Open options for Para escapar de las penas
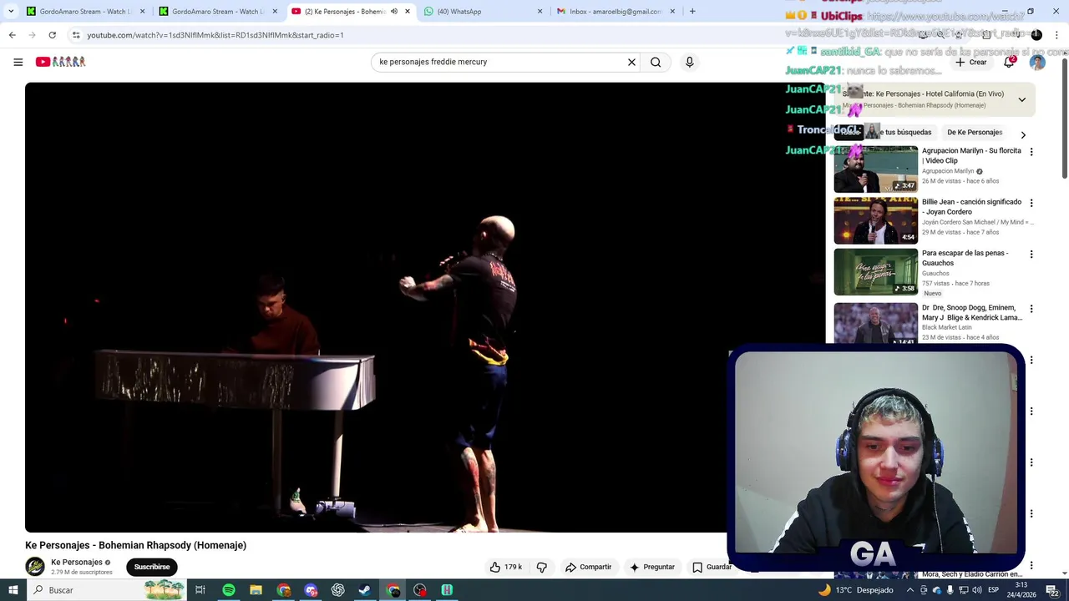This screenshot has width=1069, height=601. tap(1031, 254)
